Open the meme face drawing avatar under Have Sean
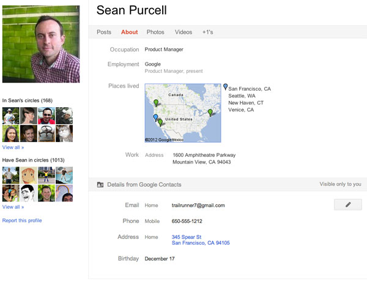Viewport: 367px width, 281px height. click(29, 193)
